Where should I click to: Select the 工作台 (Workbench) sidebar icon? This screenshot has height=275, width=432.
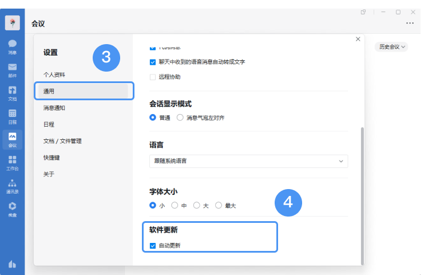pos(12,163)
